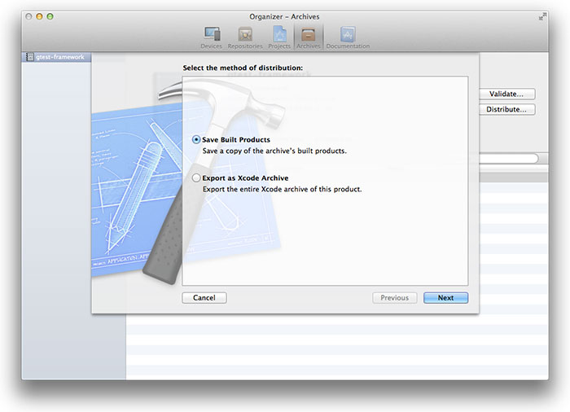Viewport: 570px width, 412px height.
Task: Minimize the Organizer window
Action: click(x=39, y=16)
